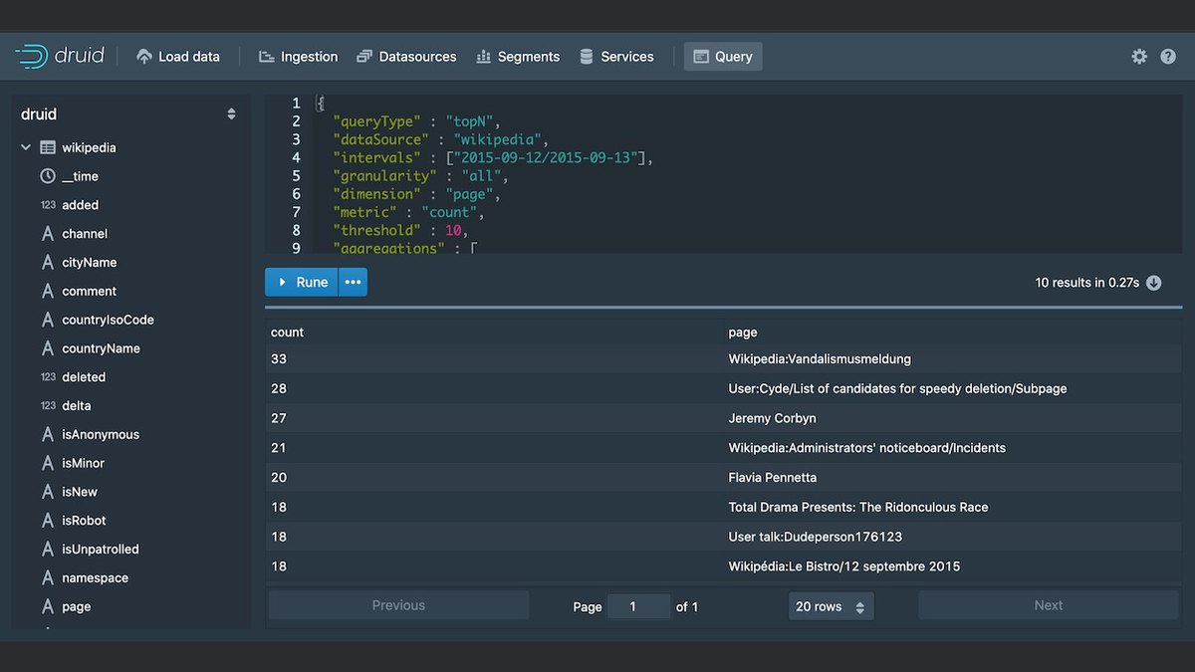Click the Druid logo icon

coord(32,56)
